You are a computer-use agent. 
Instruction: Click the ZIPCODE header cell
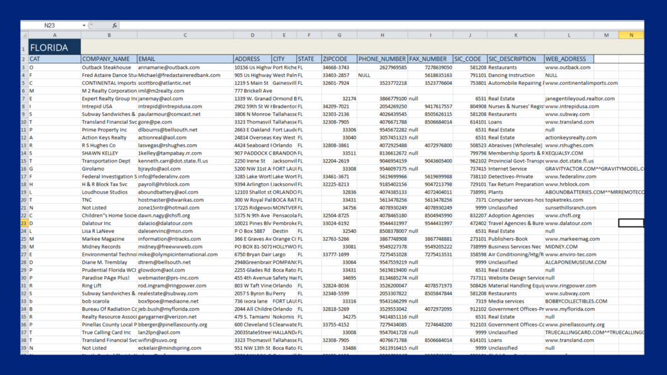[339, 59]
